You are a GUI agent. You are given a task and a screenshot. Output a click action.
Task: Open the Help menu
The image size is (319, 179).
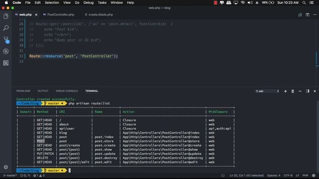click(x=131, y=2)
